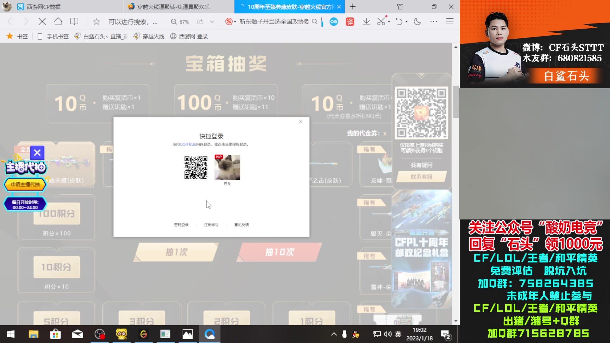Viewport: 610px width, 343px height.
Task: Select the 100Q币 purchase option
Action: [x=226, y=103]
